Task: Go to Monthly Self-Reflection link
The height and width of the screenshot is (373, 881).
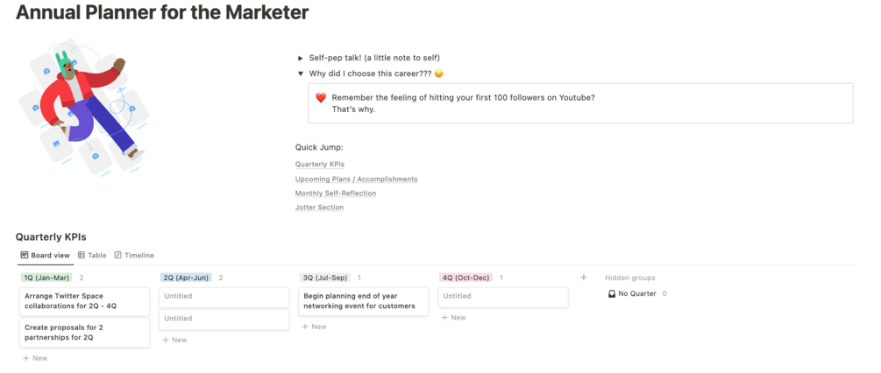Action: click(336, 194)
